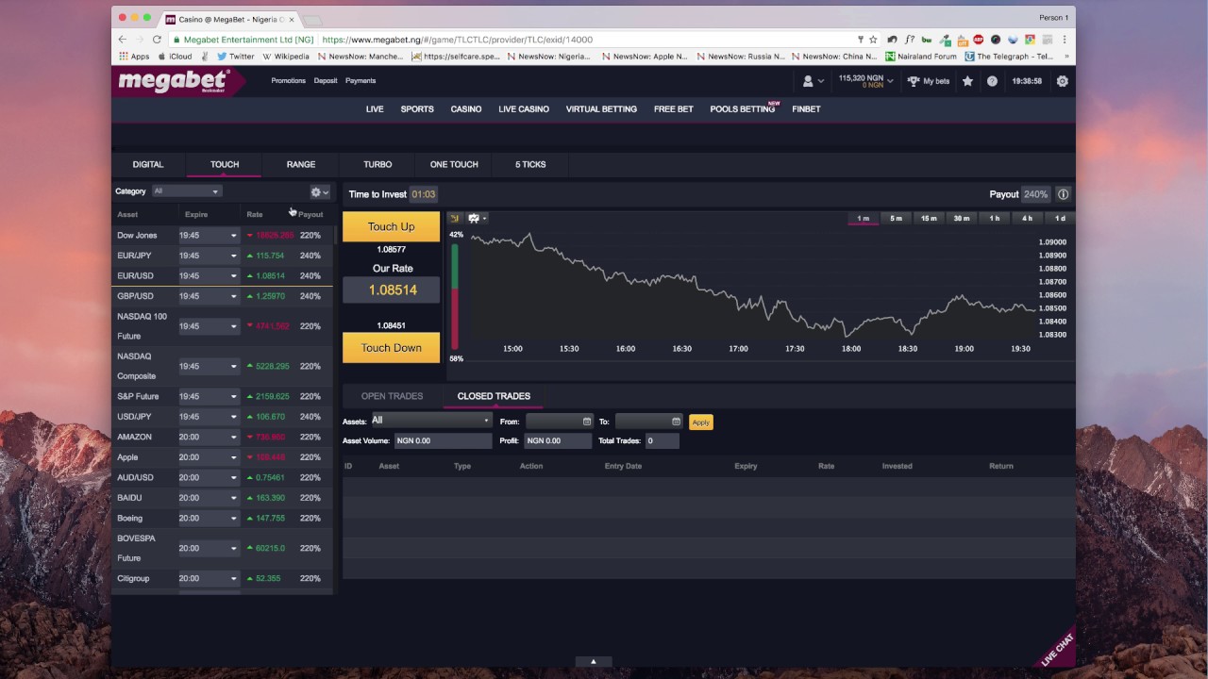Image resolution: width=1208 pixels, height=679 pixels.
Task: Go back in Chrome
Action: (122, 40)
